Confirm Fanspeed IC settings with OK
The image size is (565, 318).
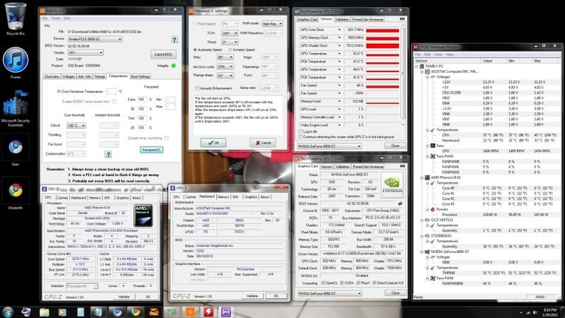[x=213, y=143]
